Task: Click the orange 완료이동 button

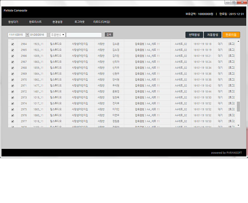Action: coord(231,35)
